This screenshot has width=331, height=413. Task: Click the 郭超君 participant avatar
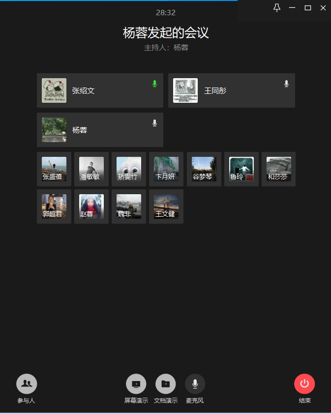click(54, 206)
